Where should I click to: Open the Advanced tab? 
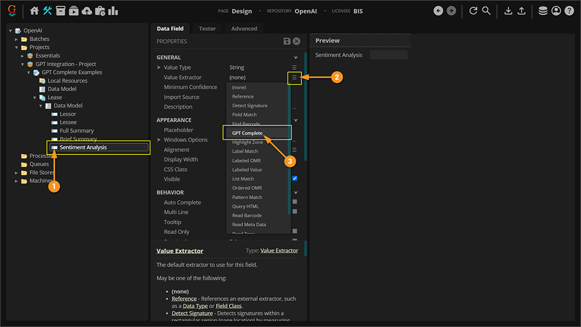point(244,28)
